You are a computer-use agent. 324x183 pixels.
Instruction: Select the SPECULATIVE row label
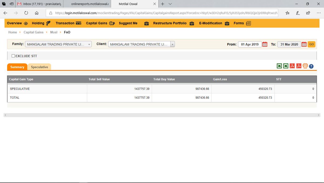[x=20, y=89]
